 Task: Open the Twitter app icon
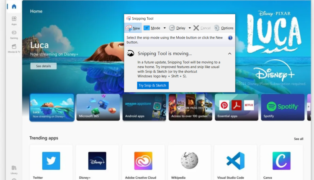51,160
